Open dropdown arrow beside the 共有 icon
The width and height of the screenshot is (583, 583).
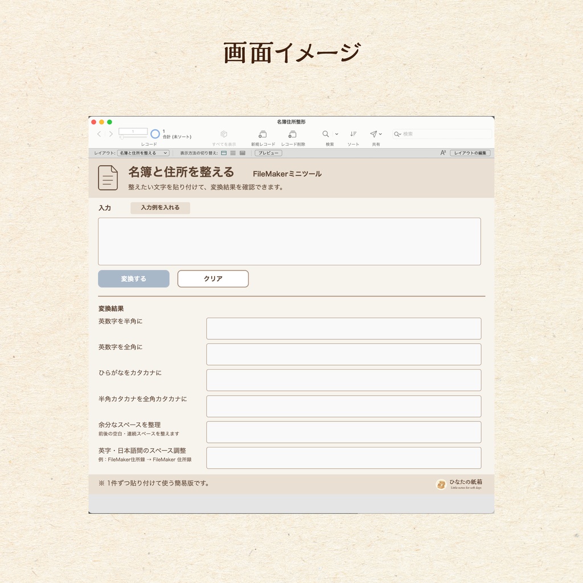pyautogui.click(x=380, y=134)
